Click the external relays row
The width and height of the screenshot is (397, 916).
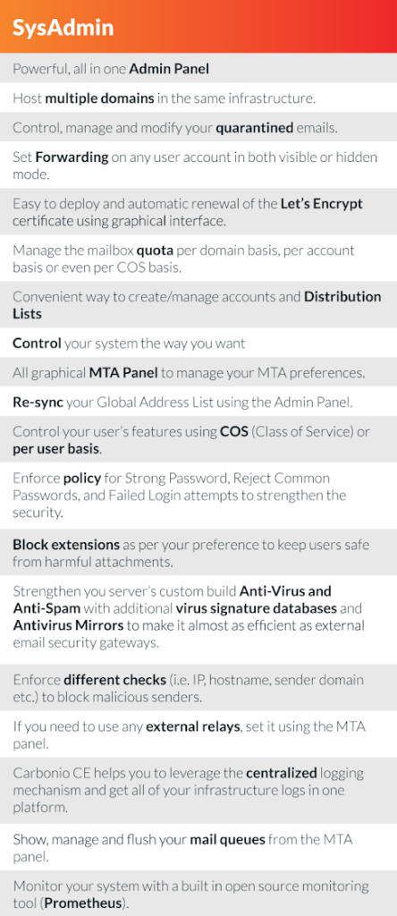(198, 734)
